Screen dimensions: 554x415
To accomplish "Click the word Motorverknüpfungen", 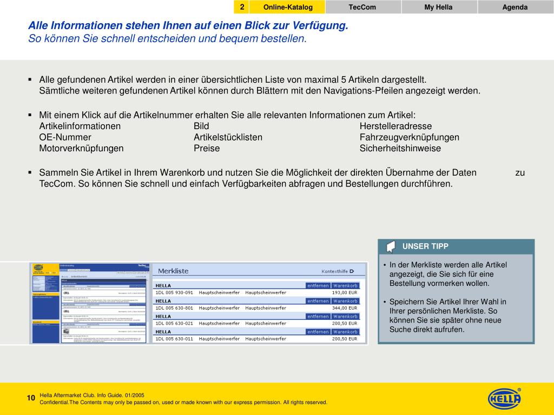I will tap(81, 148).
